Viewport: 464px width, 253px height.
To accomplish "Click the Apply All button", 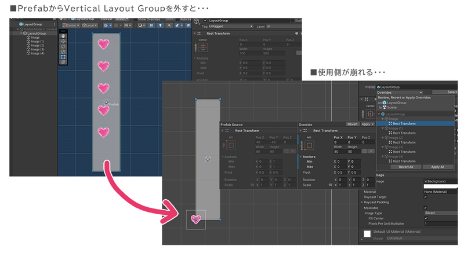I will pos(438,167).
